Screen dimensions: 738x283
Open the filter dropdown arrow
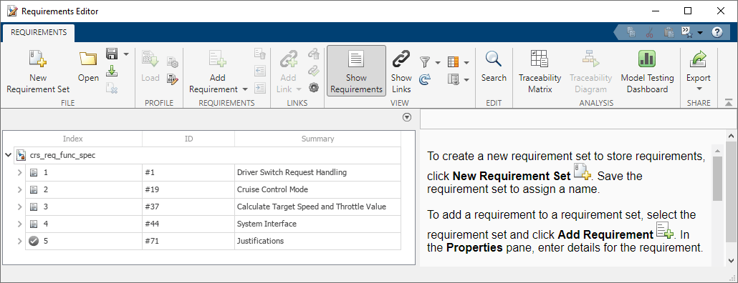click(438, 62)
